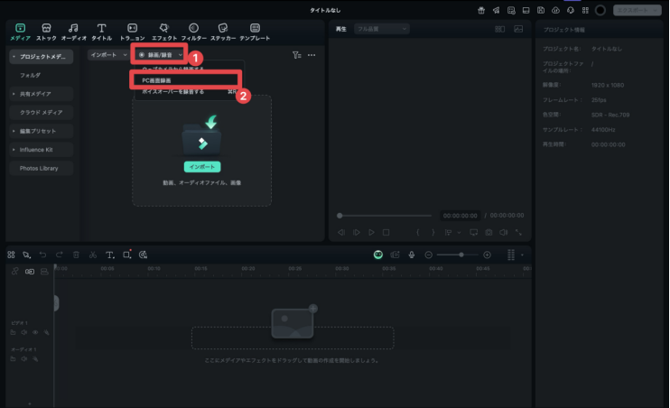
Task: Toggle the green auto ripple button in timeline toolbar
Action: (378, 255)
